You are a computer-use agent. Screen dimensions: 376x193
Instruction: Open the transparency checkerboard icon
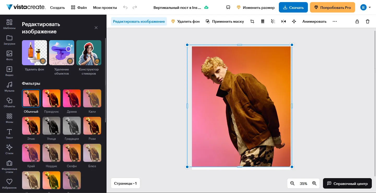(273, 21)
